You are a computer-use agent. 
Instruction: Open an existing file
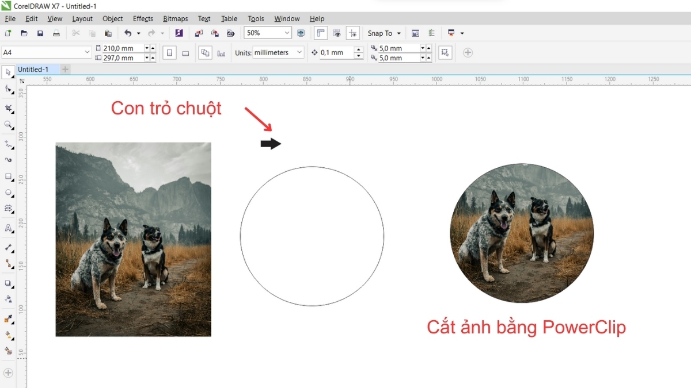tap(24, 33)
